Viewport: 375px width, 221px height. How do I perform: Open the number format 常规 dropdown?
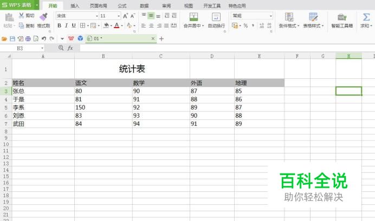tap(271, 16)
